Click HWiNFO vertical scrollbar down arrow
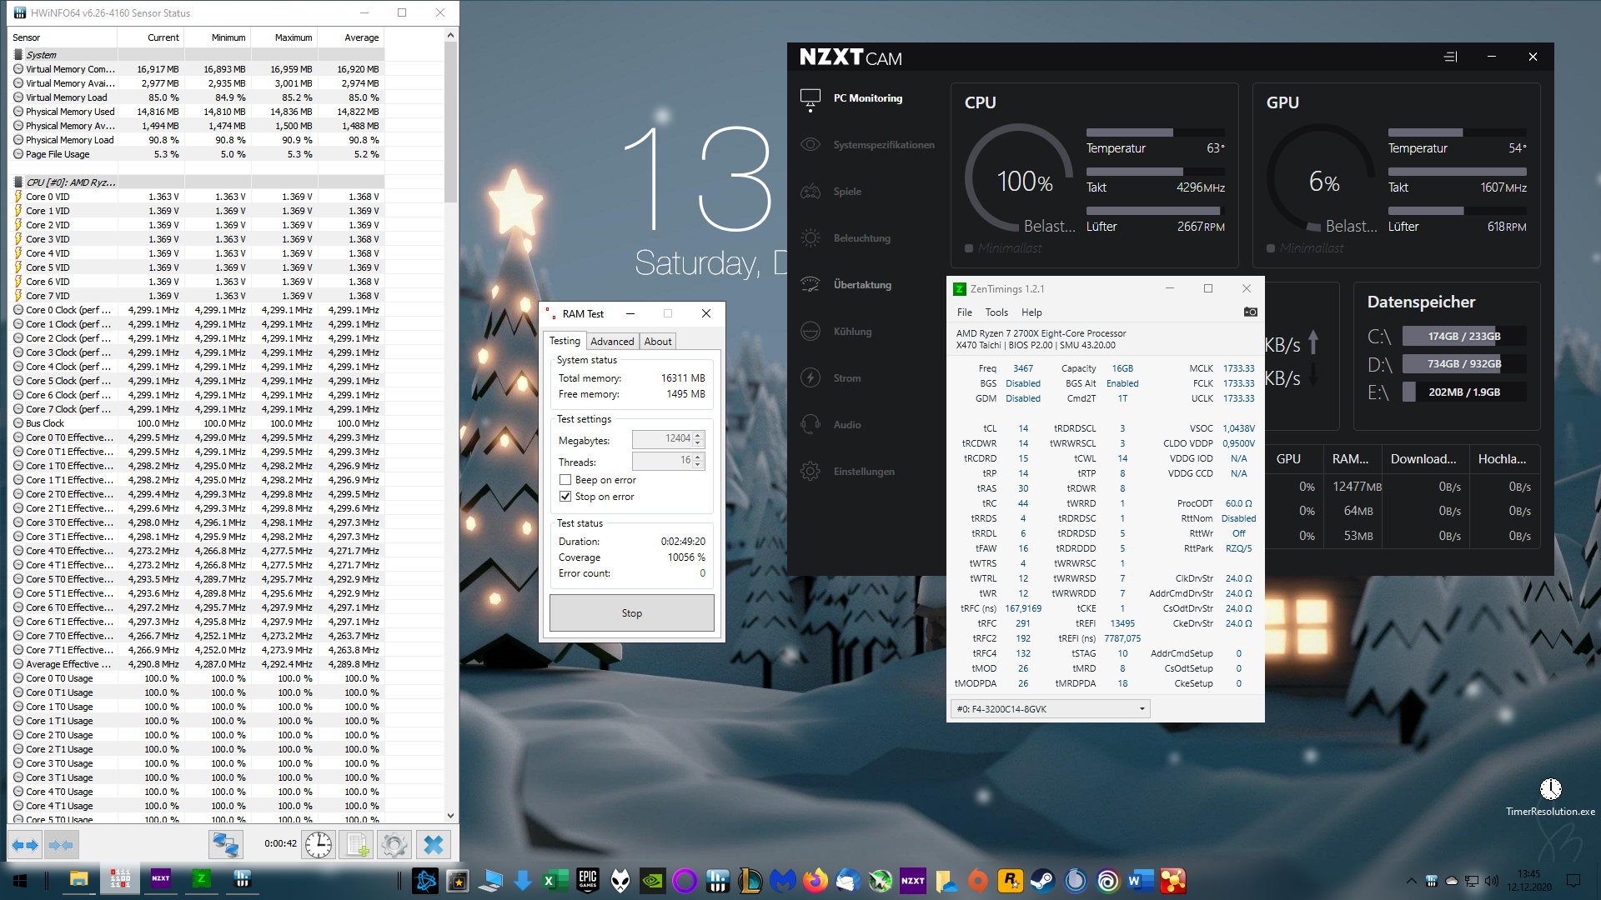The height and width of the screenshot is (900, 1601). 450,816
